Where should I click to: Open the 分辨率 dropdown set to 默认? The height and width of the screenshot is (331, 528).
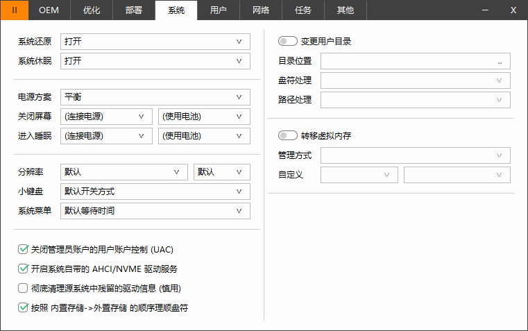[124, 172]
